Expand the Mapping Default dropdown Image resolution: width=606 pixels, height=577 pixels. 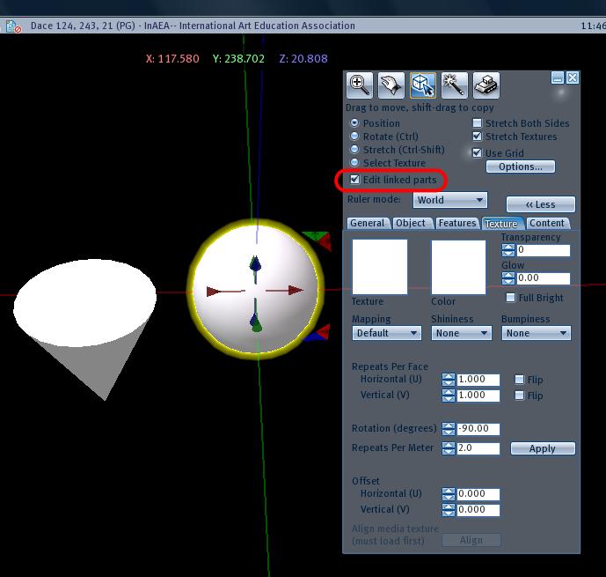coord(387,333)
